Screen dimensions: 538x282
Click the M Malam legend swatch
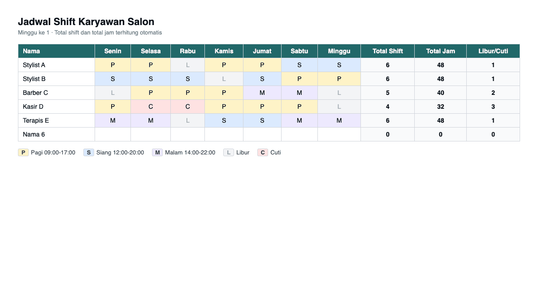pos(157,152)
